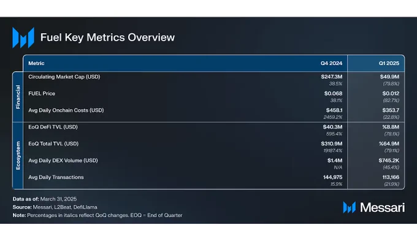This screenshot has height=241, width=417.
Task: Click the '38.5%' market cap change
Action: coord(336,84)
